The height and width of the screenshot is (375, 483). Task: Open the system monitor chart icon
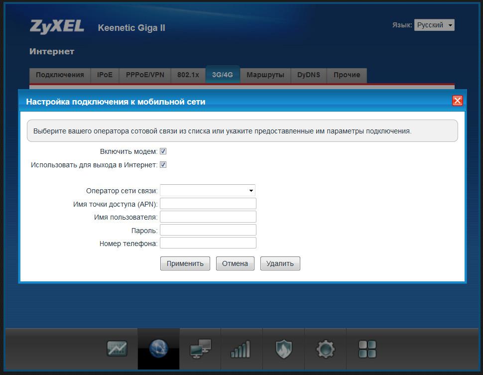point(117,349)
